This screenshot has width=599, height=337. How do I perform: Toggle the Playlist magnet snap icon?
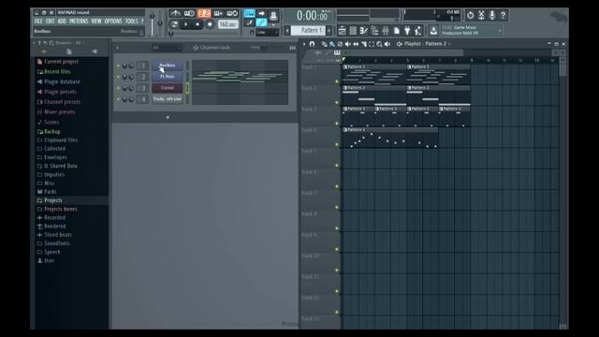coord(312,44)
